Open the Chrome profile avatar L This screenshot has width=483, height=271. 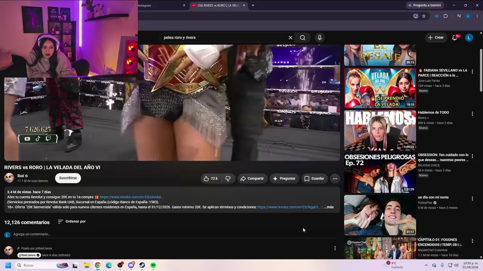click(x=468, y=16)
